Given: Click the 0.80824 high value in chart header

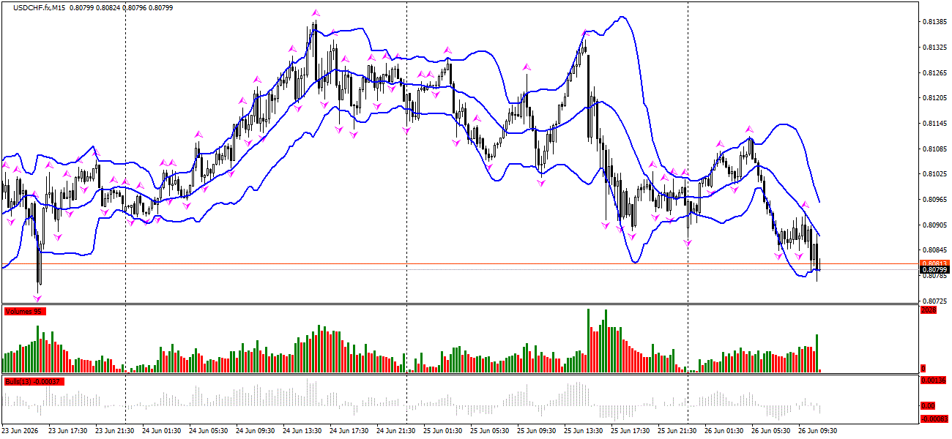Looking at the screenshot, I should [108, 7].
